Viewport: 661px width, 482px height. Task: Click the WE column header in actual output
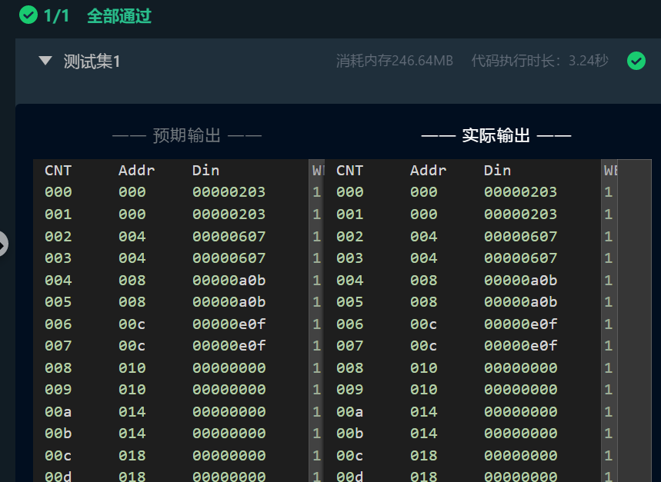coord(609,170)
